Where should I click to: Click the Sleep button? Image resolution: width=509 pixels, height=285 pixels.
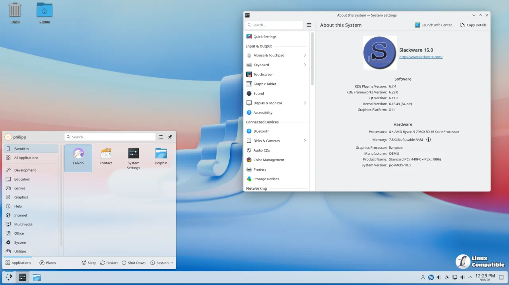pos(89,263)
